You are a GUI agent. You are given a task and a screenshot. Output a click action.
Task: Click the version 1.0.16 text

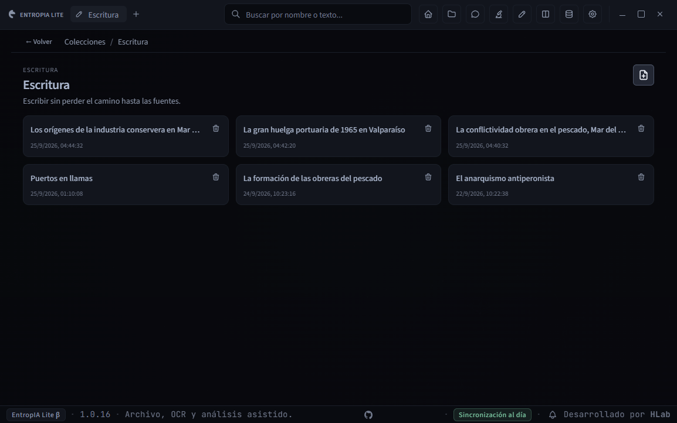95,414
